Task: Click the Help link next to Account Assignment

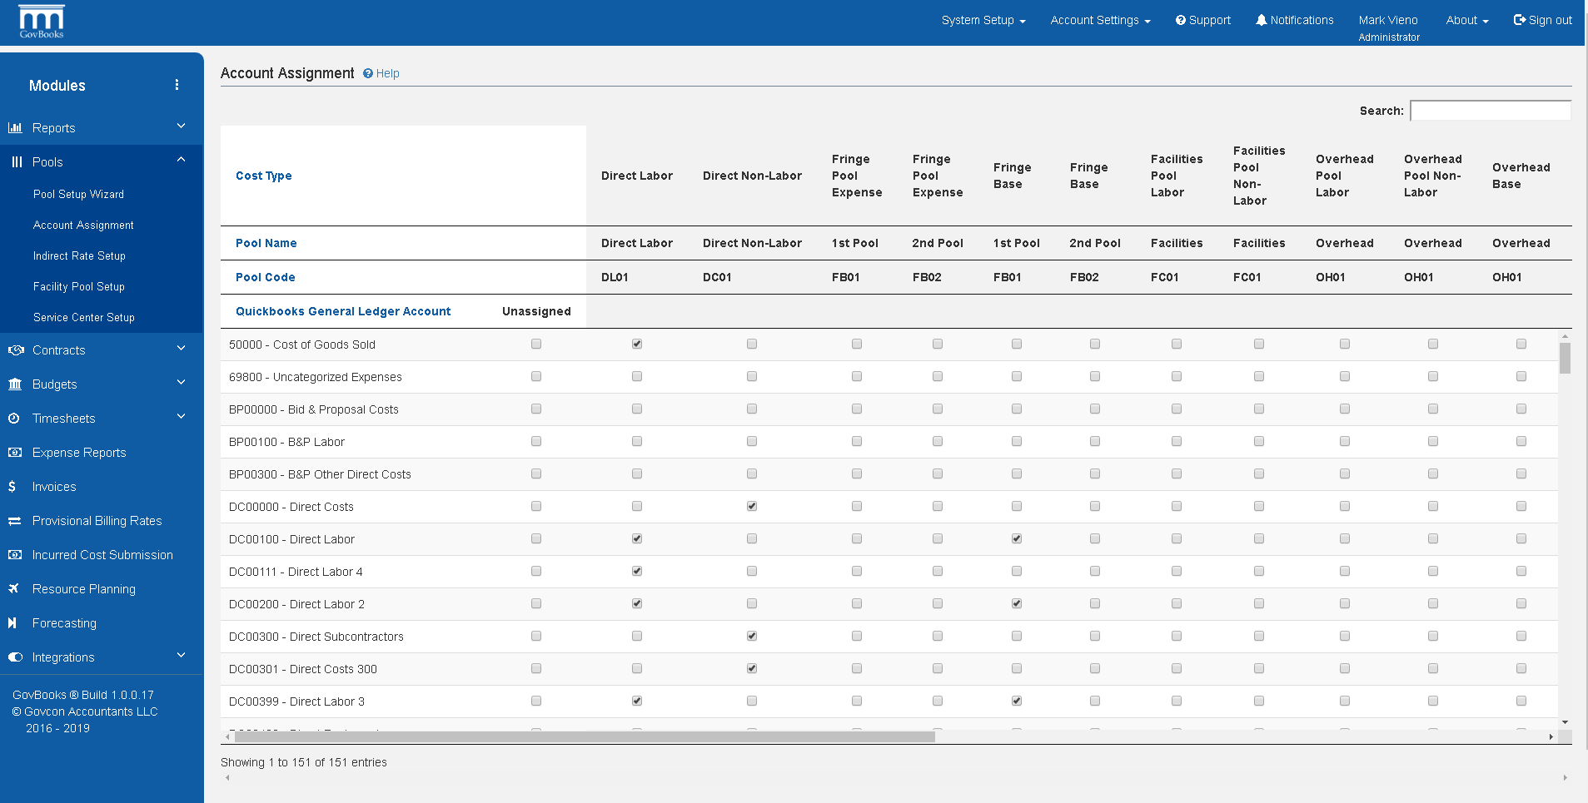Action: click(x=381, y=73)
